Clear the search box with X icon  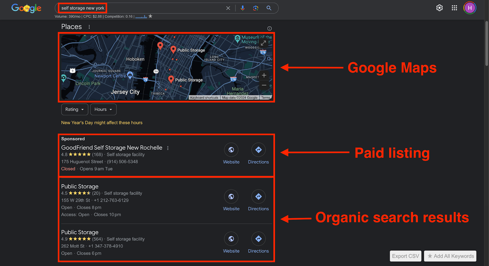[228, 8]
